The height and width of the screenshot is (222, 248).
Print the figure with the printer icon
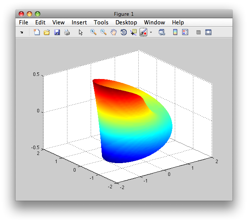[67, 32]
